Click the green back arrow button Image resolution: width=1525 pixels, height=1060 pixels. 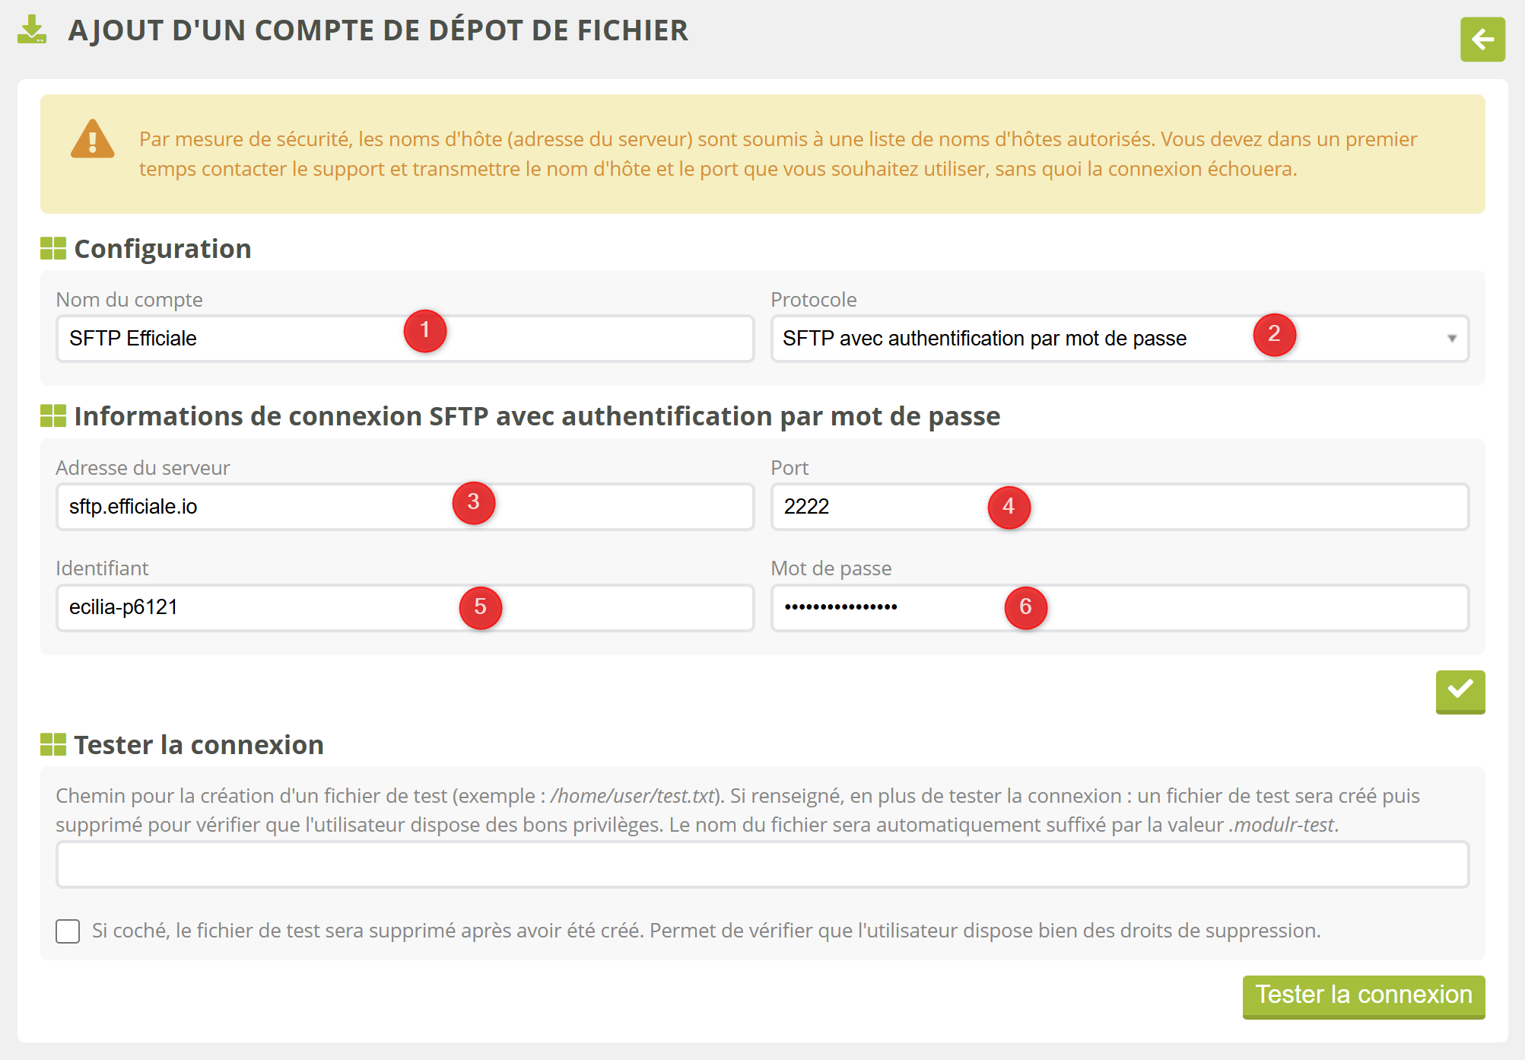(1482, 40)
